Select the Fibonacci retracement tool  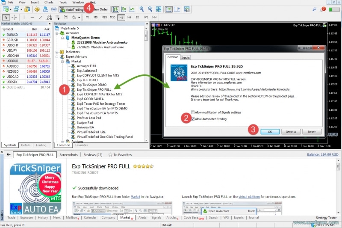58,17
